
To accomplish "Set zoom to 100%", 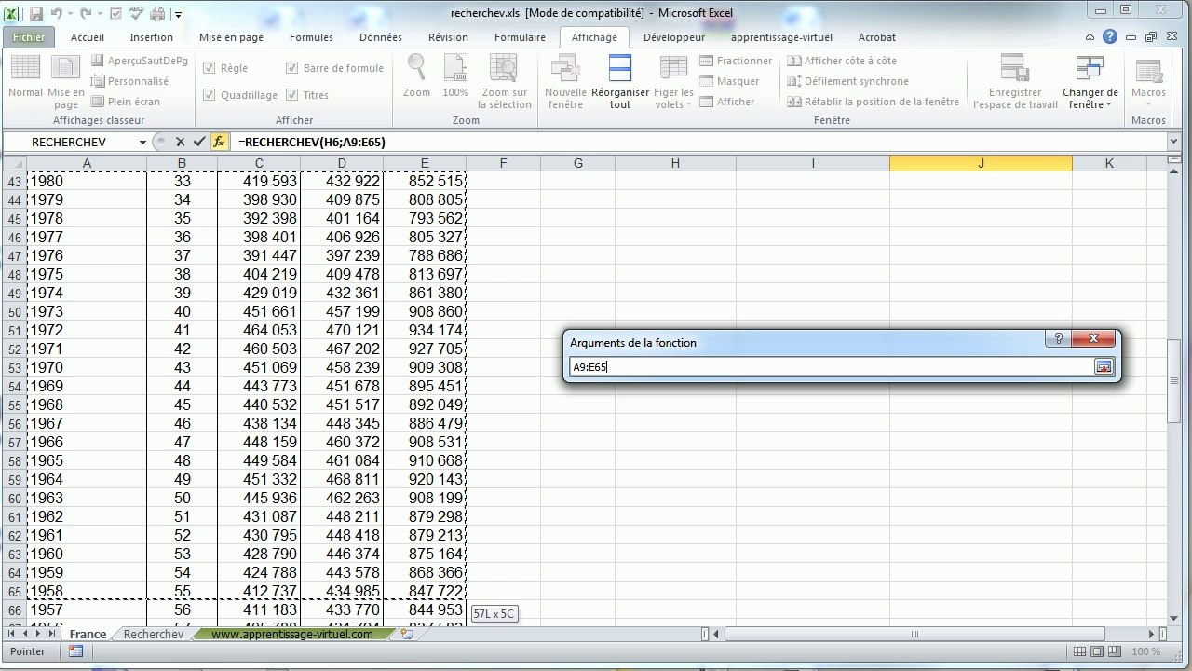I will (455, 76).
